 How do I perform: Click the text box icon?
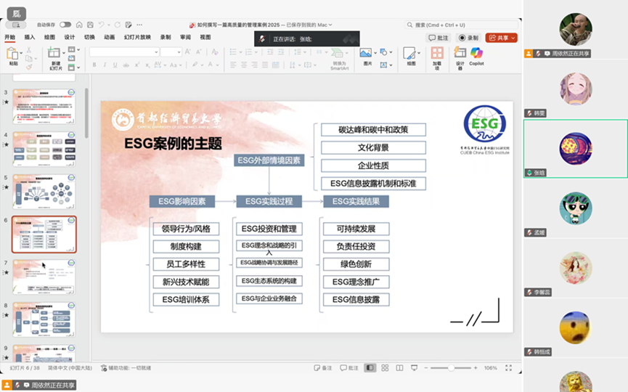[x=383, y=65]
